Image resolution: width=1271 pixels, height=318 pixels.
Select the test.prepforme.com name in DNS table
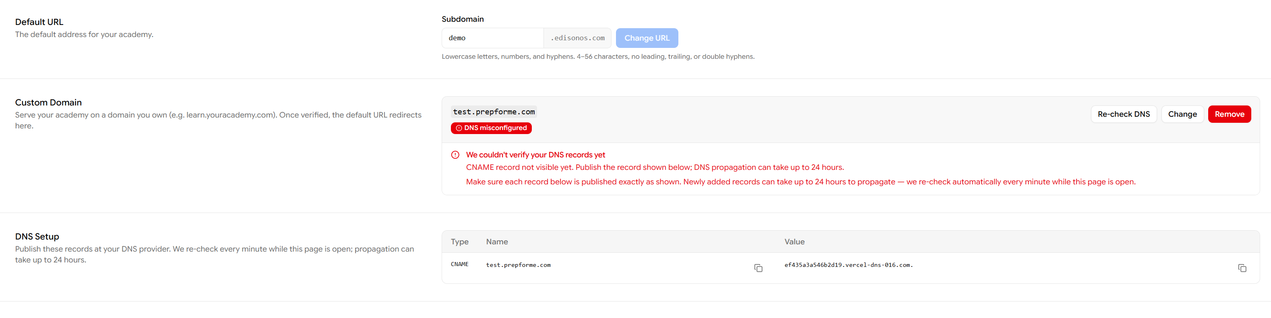518,265
